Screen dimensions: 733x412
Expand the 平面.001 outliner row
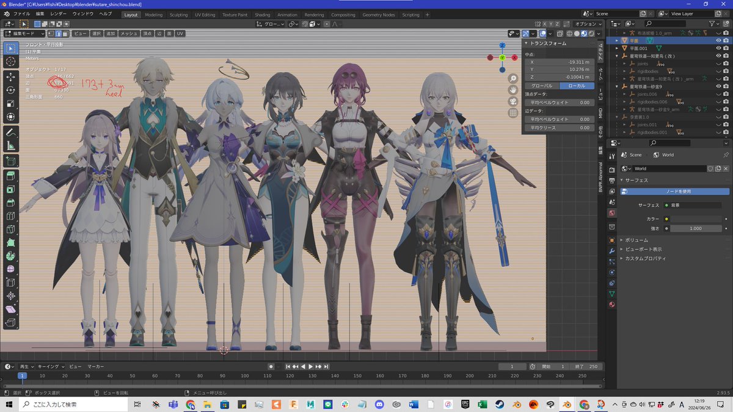(x=618, y=48)
